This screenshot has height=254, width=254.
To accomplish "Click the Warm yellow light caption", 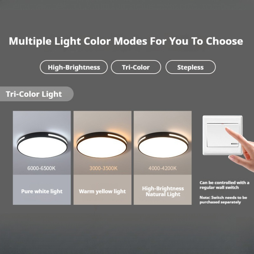I will click(x=102, y=191).
